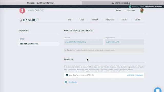Click the plus icon for New Bundle
Image resolution: width=164 pixels, height=92 pixels.
[x=66, y=82]
